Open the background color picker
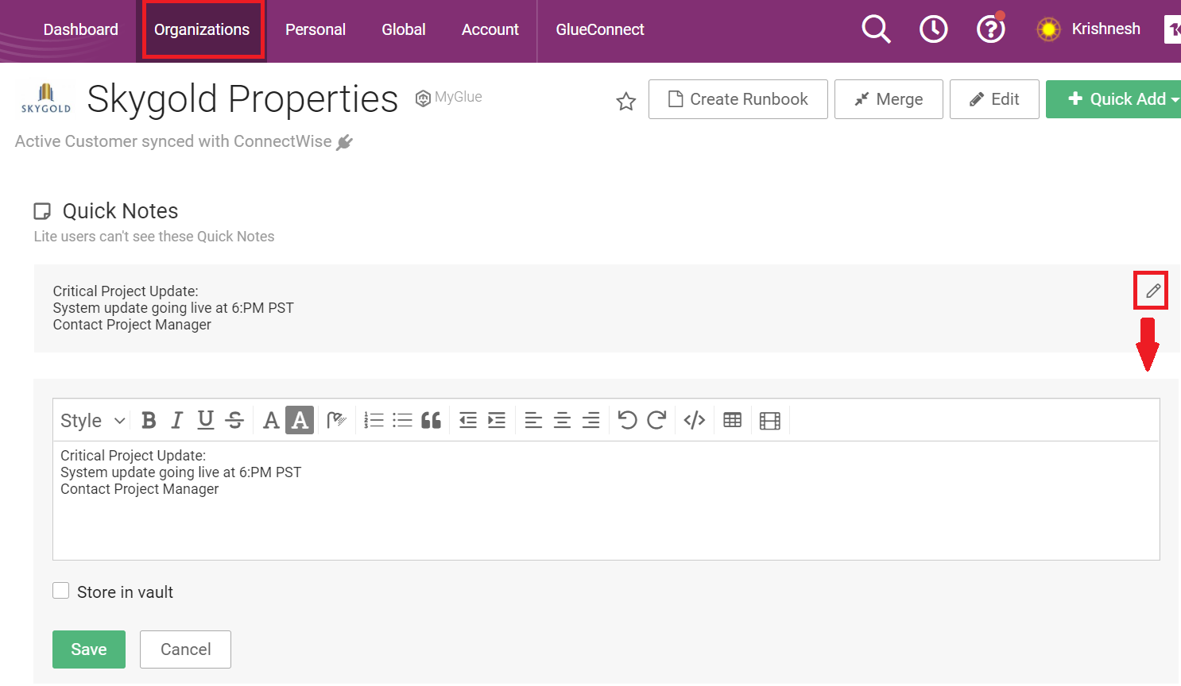The width and height of the screenshot is (1181, 686). pos(300,420)
